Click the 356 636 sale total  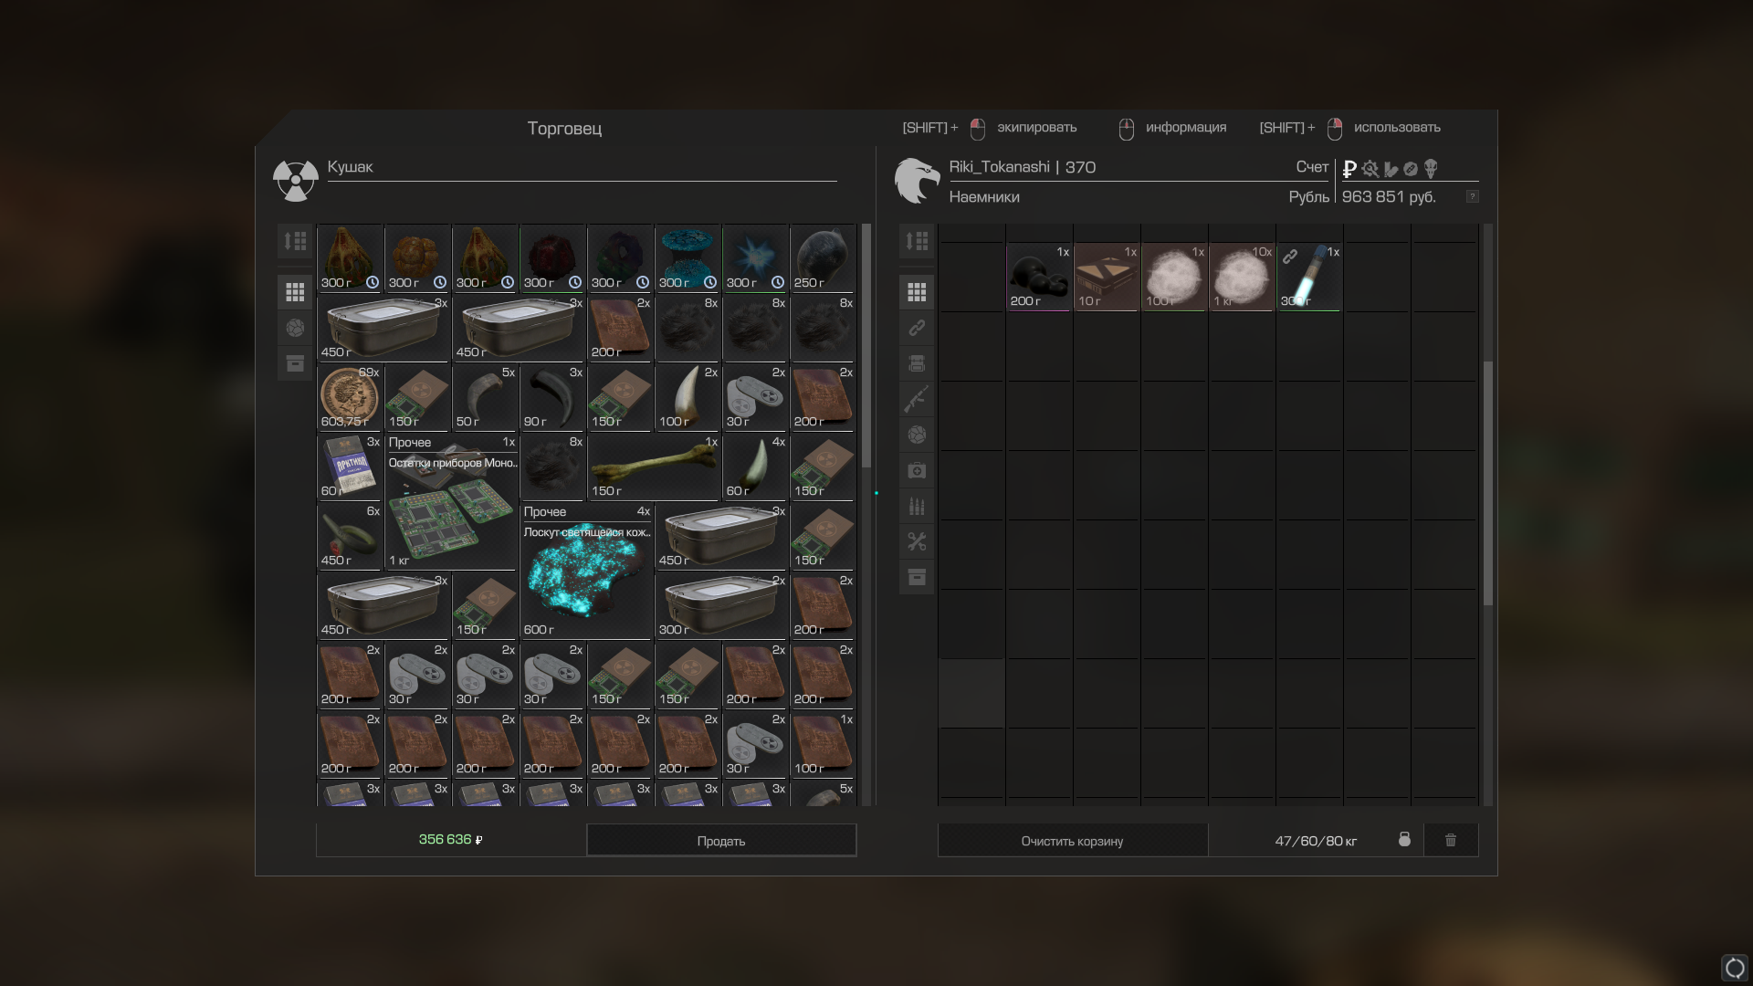click(x=450, y=839)
